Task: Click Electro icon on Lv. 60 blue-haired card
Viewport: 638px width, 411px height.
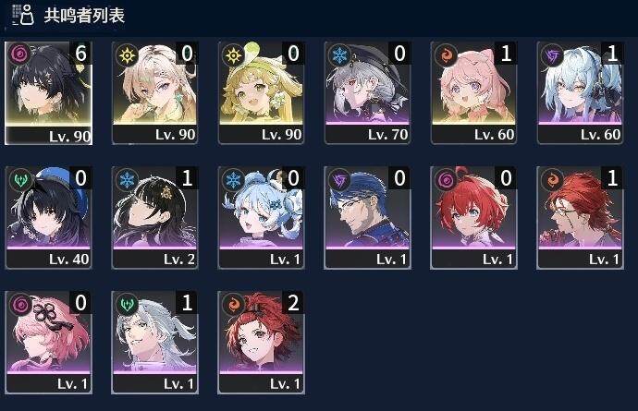Action: pos(552,54)
